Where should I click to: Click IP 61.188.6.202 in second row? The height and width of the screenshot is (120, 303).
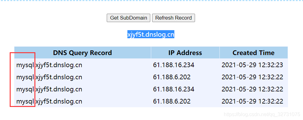(172, 77)
